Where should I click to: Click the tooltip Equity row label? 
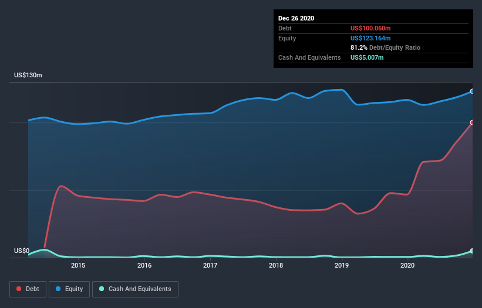tap(287, 38)
